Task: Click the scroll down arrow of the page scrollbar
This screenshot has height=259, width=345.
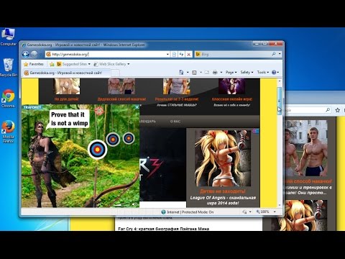Action: [280, 205]
